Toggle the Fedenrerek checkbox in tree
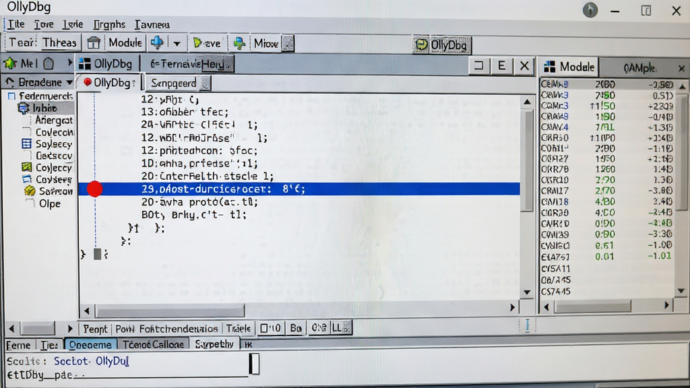This screenshot has height=388, width=690. [12, 96]
